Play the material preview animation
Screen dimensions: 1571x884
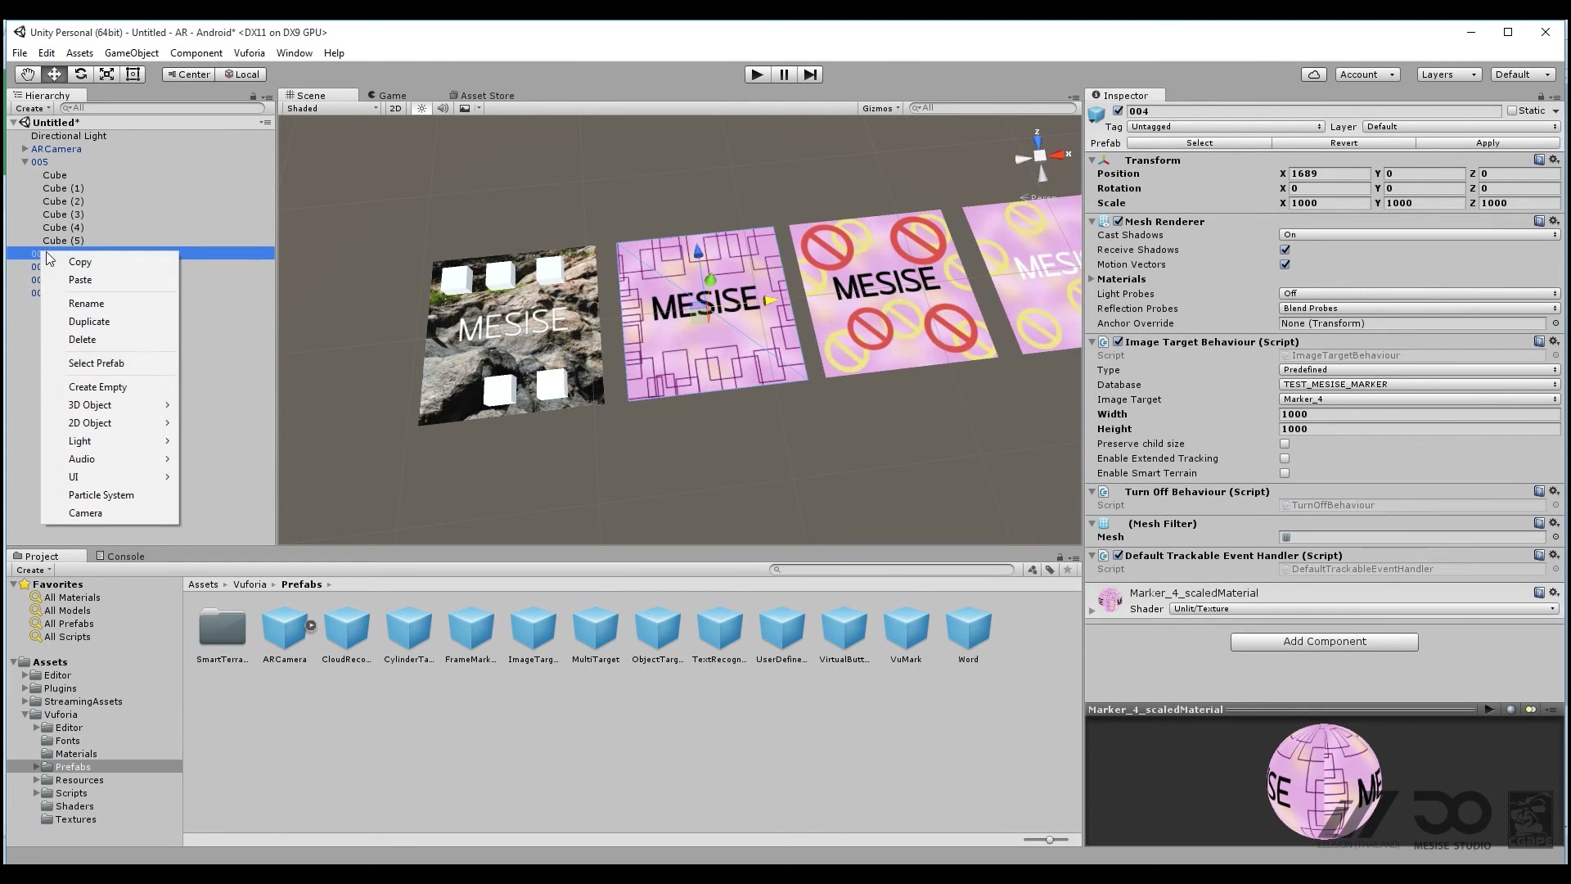click(1489, 710)
